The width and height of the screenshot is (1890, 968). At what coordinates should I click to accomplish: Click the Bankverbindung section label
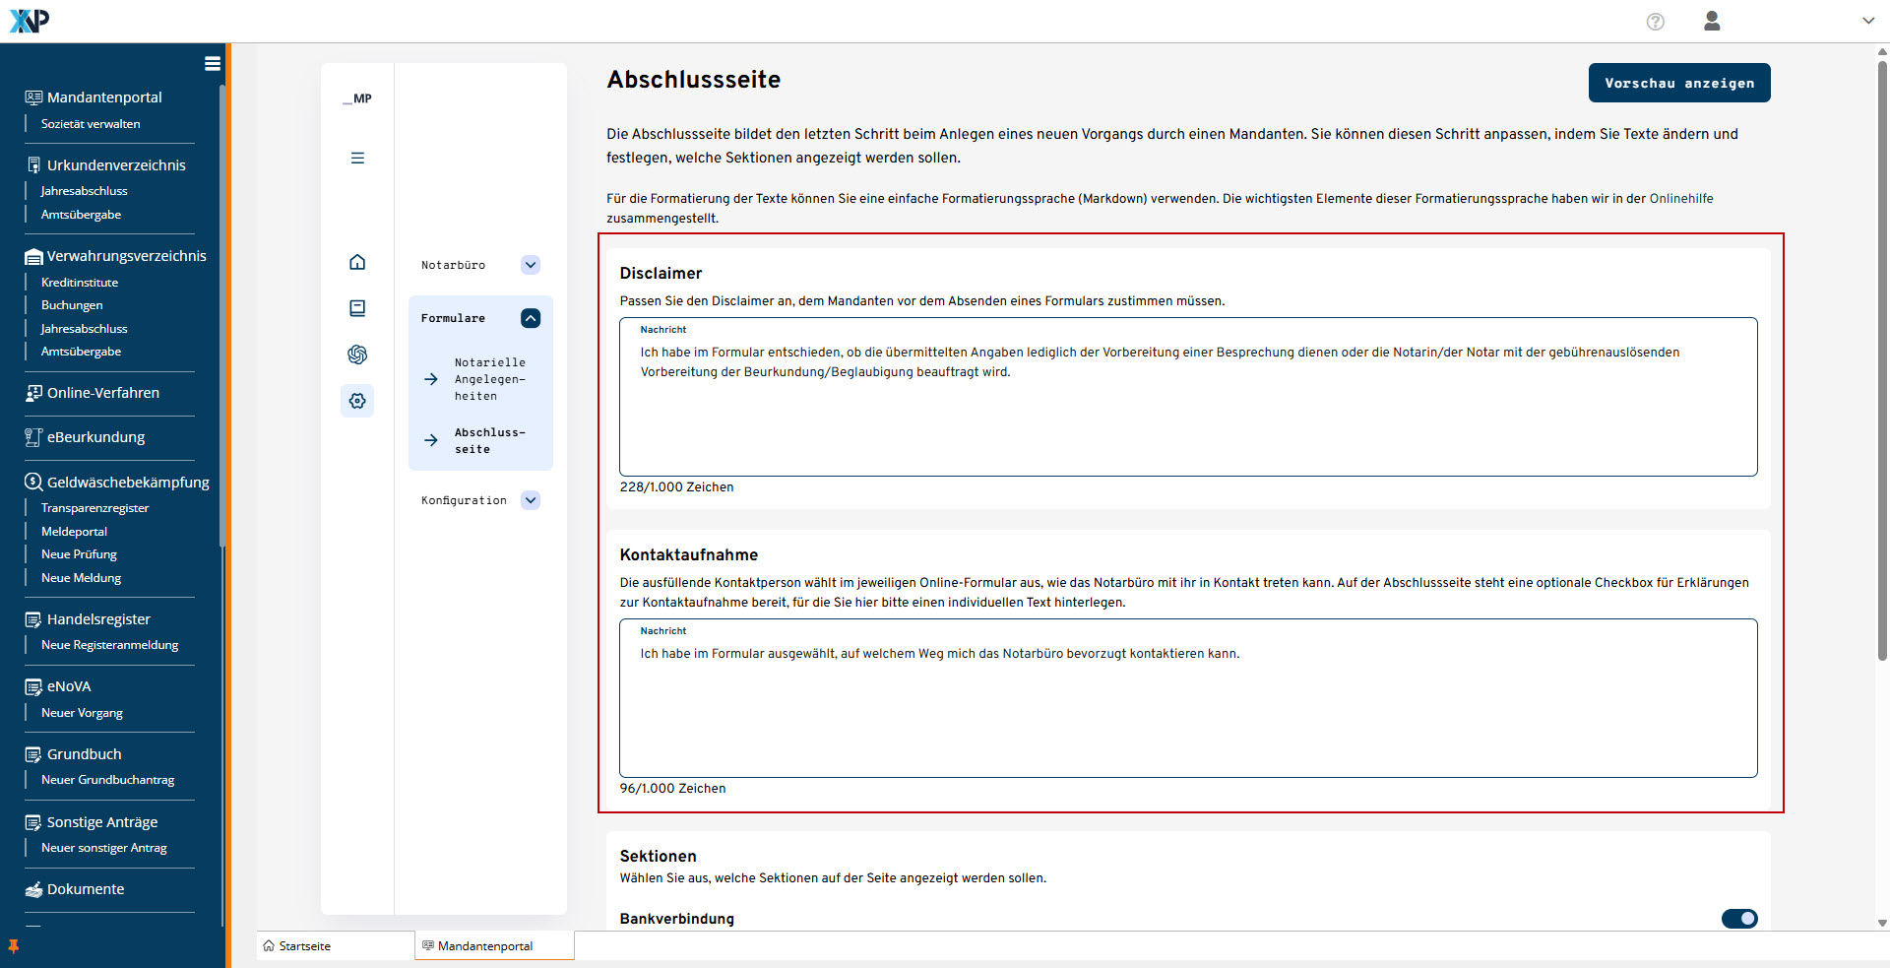click(676, 919)
